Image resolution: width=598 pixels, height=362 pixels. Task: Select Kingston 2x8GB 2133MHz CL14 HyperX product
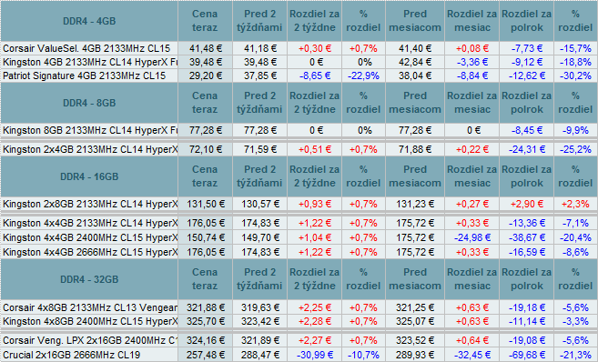point(90,204)
